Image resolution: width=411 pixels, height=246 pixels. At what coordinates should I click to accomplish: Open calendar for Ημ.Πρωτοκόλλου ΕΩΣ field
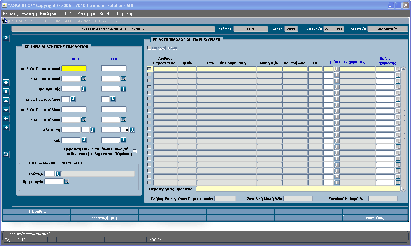point(124,120)
